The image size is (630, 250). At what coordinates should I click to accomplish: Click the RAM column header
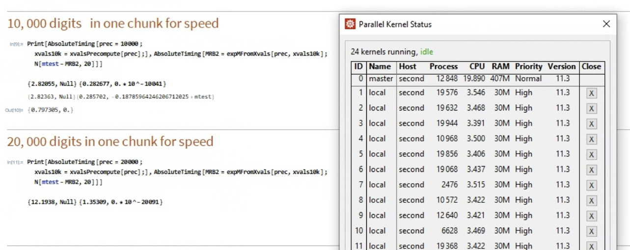(x=500, y=66)
